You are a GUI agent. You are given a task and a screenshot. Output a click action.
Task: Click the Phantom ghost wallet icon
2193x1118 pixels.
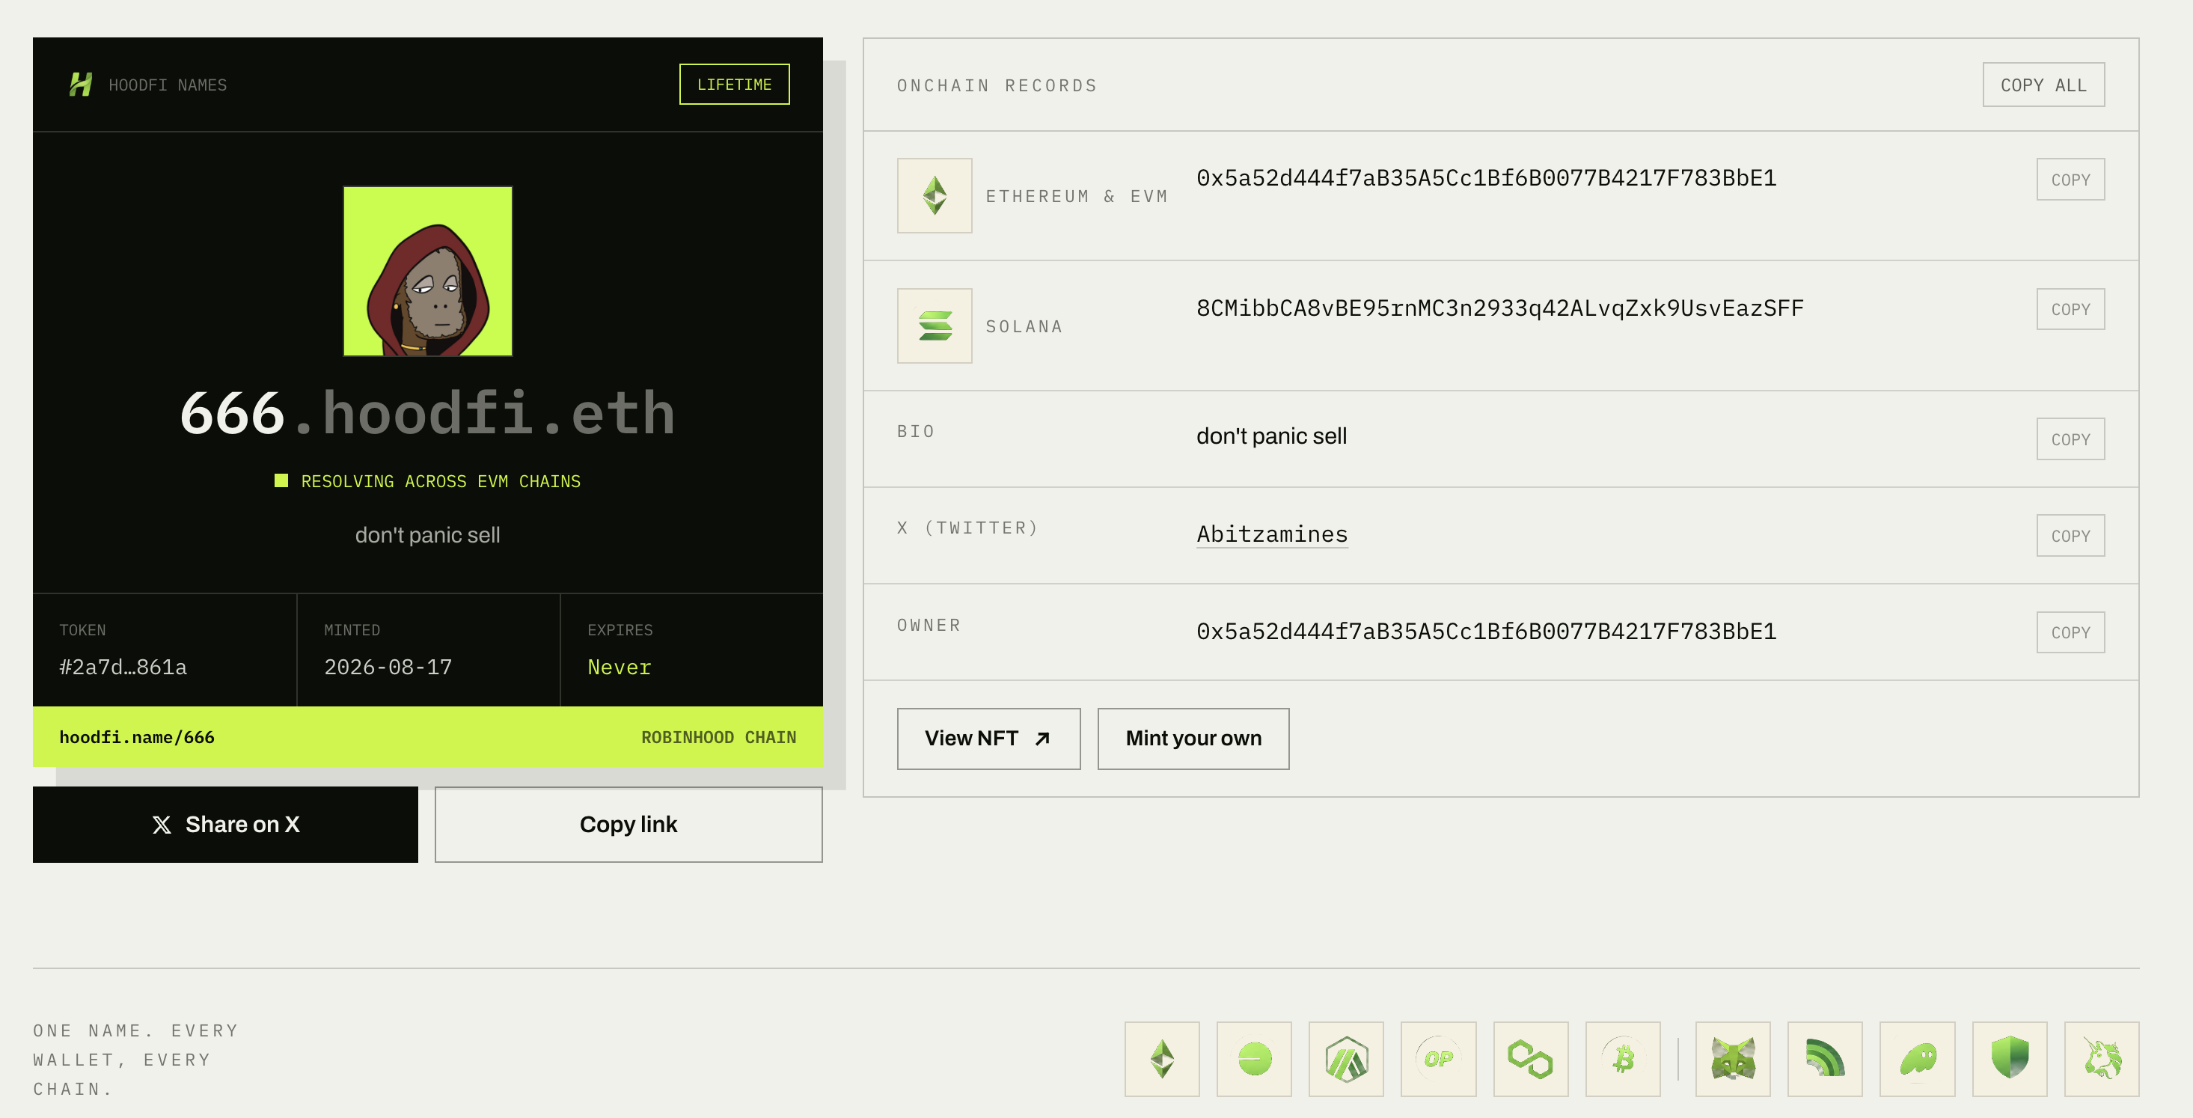[x=1917, y=1058]
